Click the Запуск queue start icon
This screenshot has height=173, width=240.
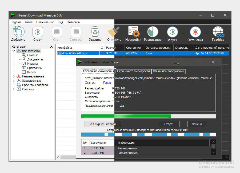click(x=172, y=32)
